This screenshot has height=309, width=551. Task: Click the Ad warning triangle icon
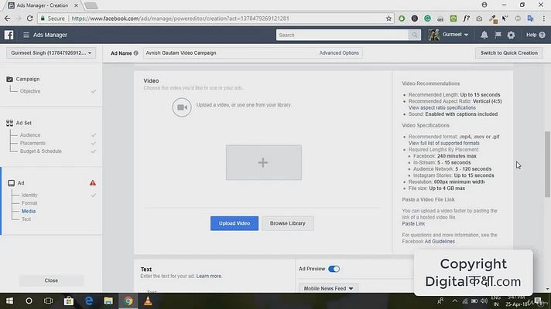(x=92, y=183)
